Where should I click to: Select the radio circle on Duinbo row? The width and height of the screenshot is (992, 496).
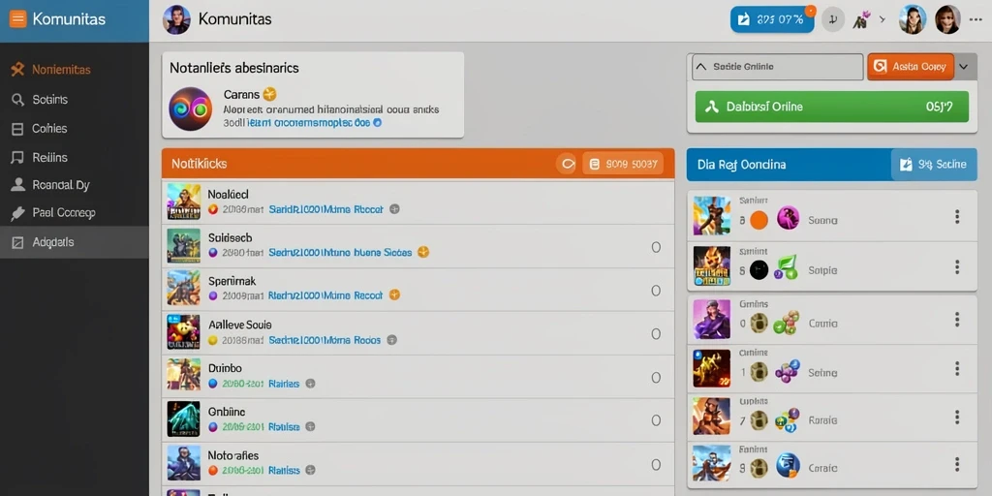point(656,378)
